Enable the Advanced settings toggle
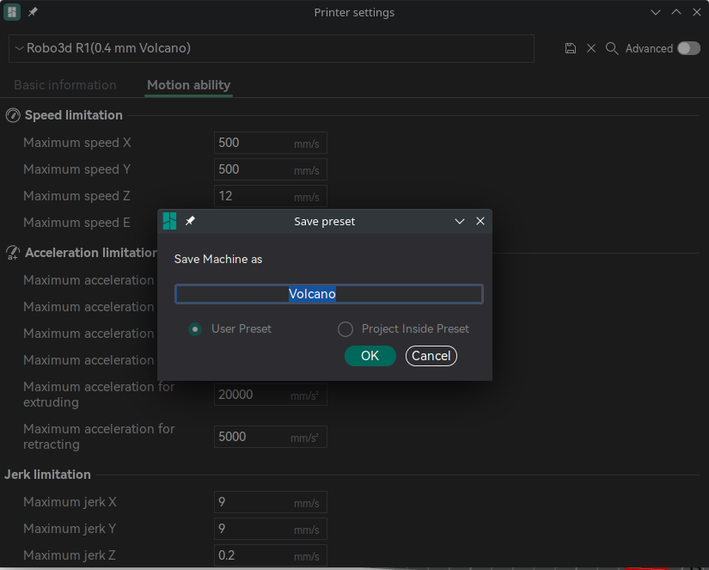Viewport: 709px width, 570px height. [x=688, y=48]
